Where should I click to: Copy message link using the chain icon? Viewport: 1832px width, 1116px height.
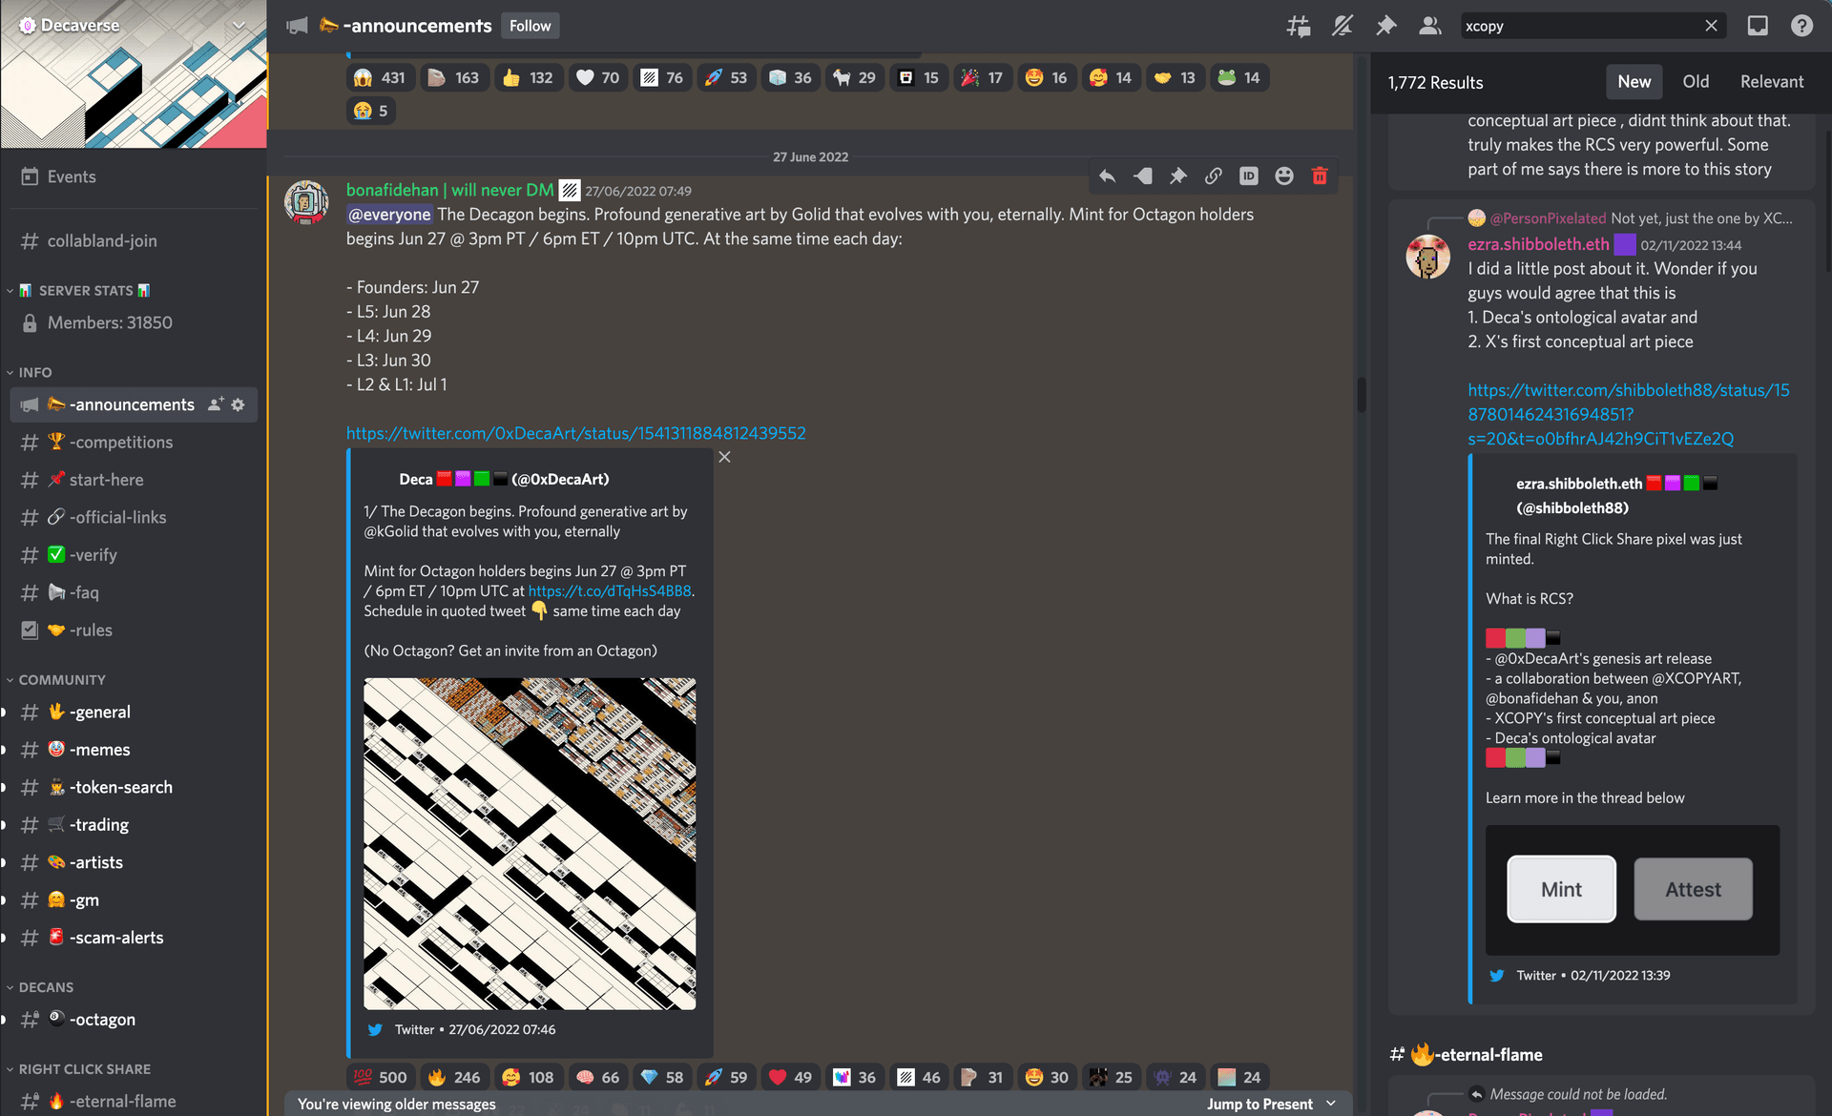tap(1214, 176)
